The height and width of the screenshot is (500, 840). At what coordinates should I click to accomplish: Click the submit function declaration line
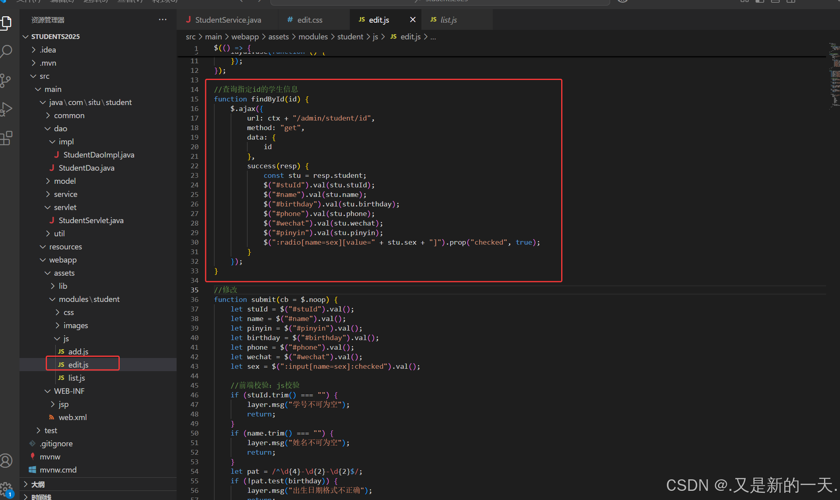point(276,300)
